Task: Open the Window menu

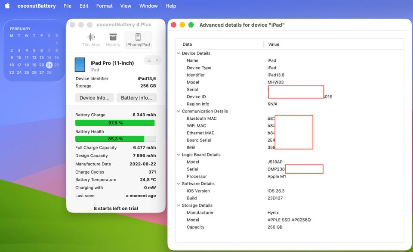Action: click(x=148, y=6)
